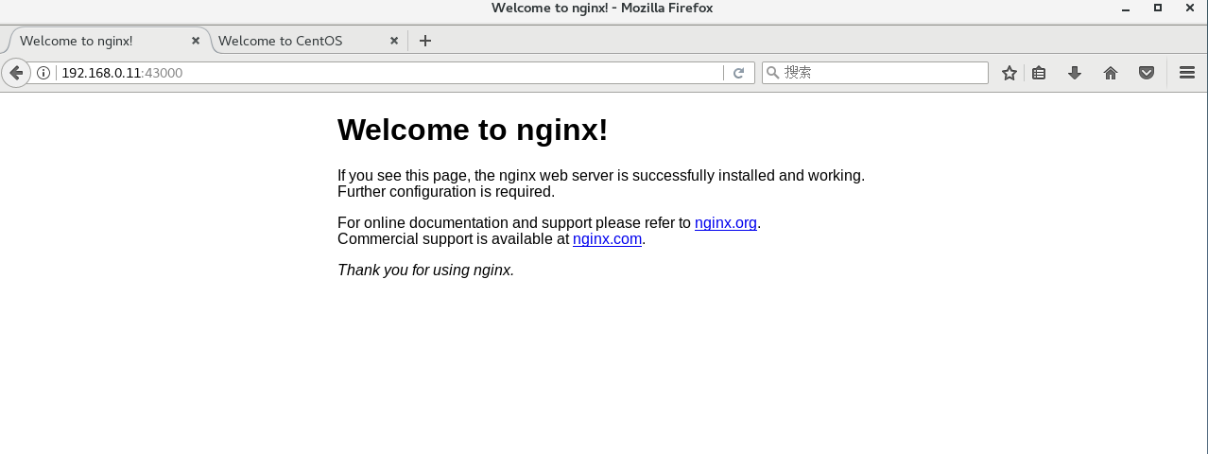Go to the Firefox home page icon
The width and height of the screenshot is (1208, 454).
coord(1111,73)
